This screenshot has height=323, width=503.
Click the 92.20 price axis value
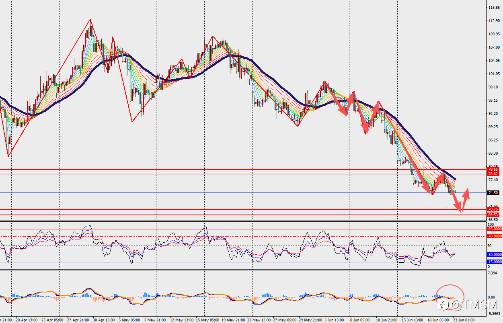pyautogui.click(x=493, y=114)
